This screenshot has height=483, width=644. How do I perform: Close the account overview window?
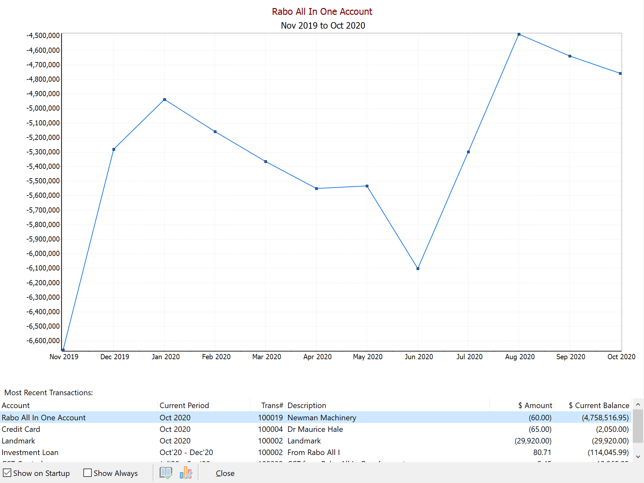coord(225,473)
